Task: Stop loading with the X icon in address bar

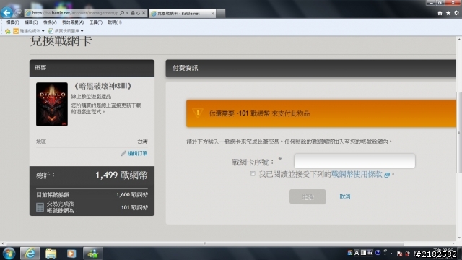Action: pyautogui.click(x=144, y=13)
